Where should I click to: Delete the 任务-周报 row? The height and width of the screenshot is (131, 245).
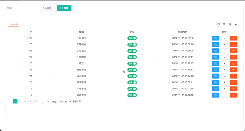point(233,44)
